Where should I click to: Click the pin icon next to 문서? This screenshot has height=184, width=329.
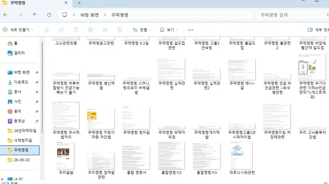click(37, 92)
